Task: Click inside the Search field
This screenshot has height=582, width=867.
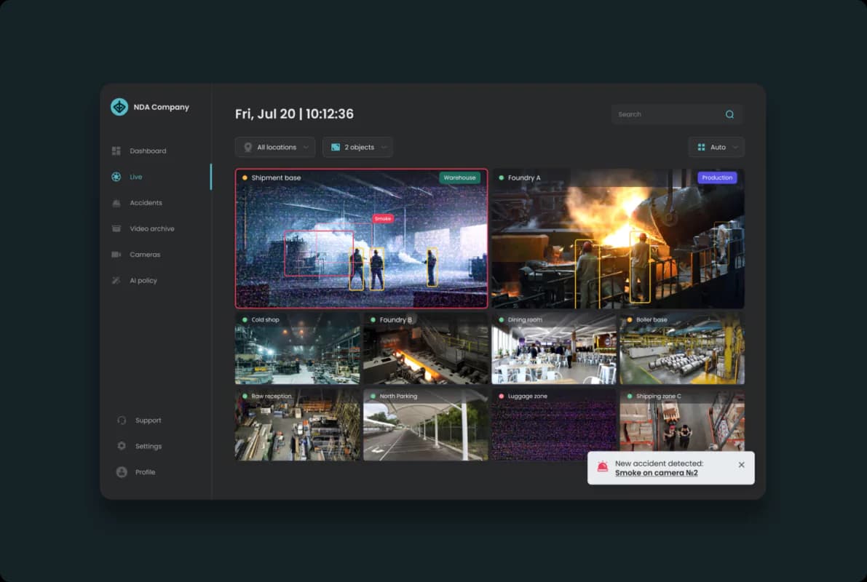Action: 676,114
